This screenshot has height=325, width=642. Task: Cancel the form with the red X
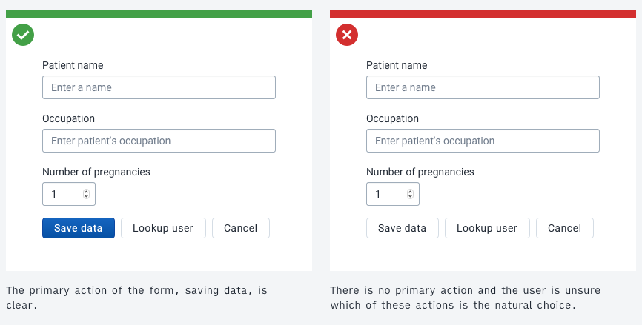pyautogui.click(x=564, y=228)
